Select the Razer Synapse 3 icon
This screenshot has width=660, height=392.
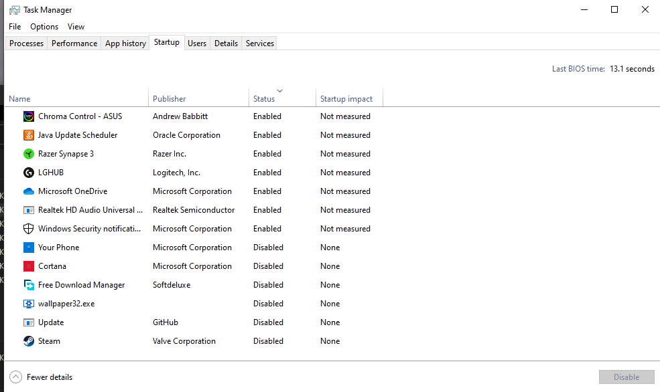pyautogui.click(x=28, y=153)
